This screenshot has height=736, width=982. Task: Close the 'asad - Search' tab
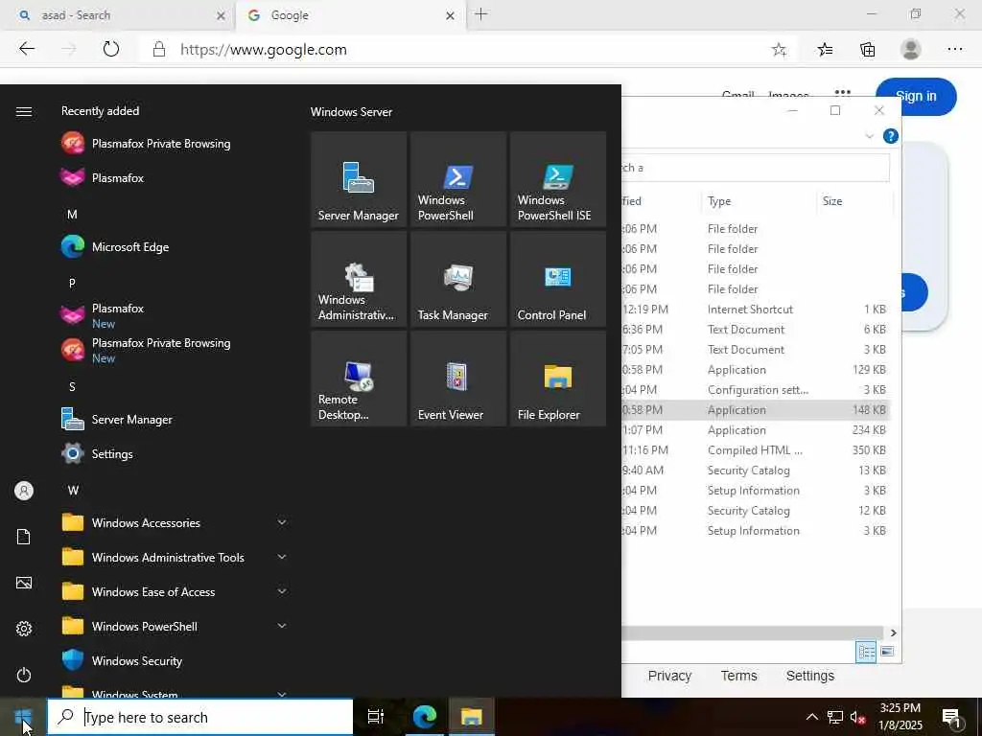click(221, 15)
